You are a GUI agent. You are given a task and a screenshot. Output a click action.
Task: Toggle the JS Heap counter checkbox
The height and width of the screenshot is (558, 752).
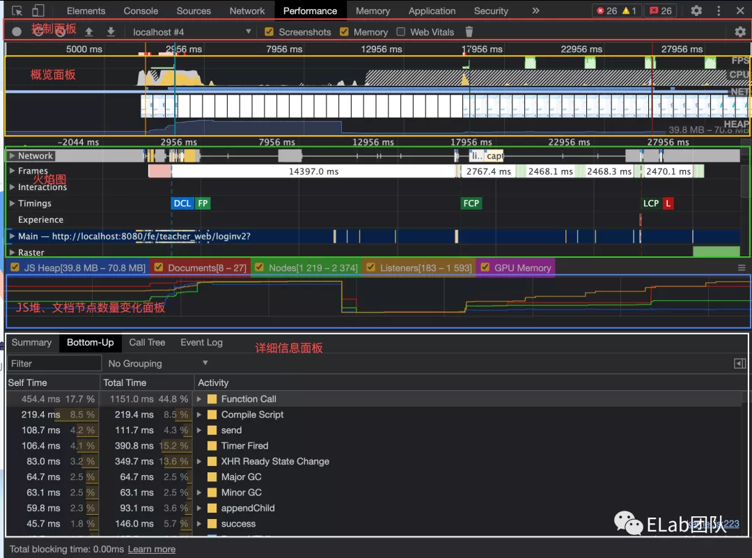15,268
